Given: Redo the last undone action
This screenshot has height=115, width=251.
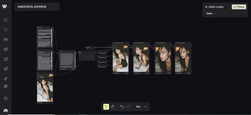Looking at the screenshot, I should pos(128,107).
